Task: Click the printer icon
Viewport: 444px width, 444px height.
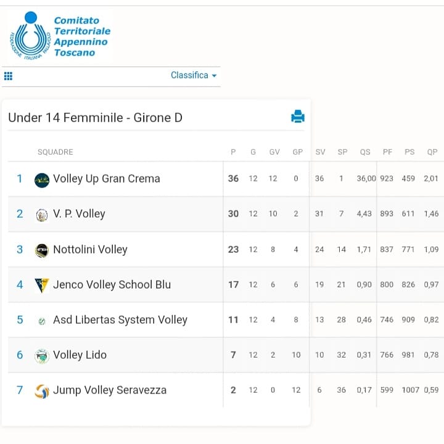Action: click(x=298, y=117)
